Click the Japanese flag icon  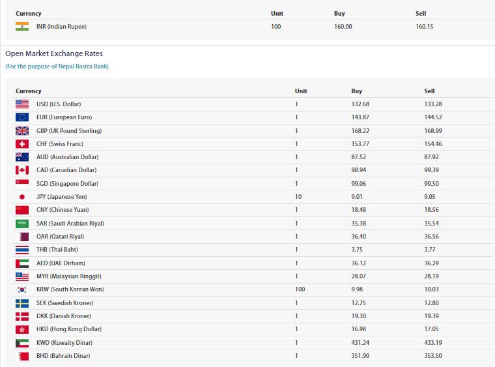click(x=22, y=197)
